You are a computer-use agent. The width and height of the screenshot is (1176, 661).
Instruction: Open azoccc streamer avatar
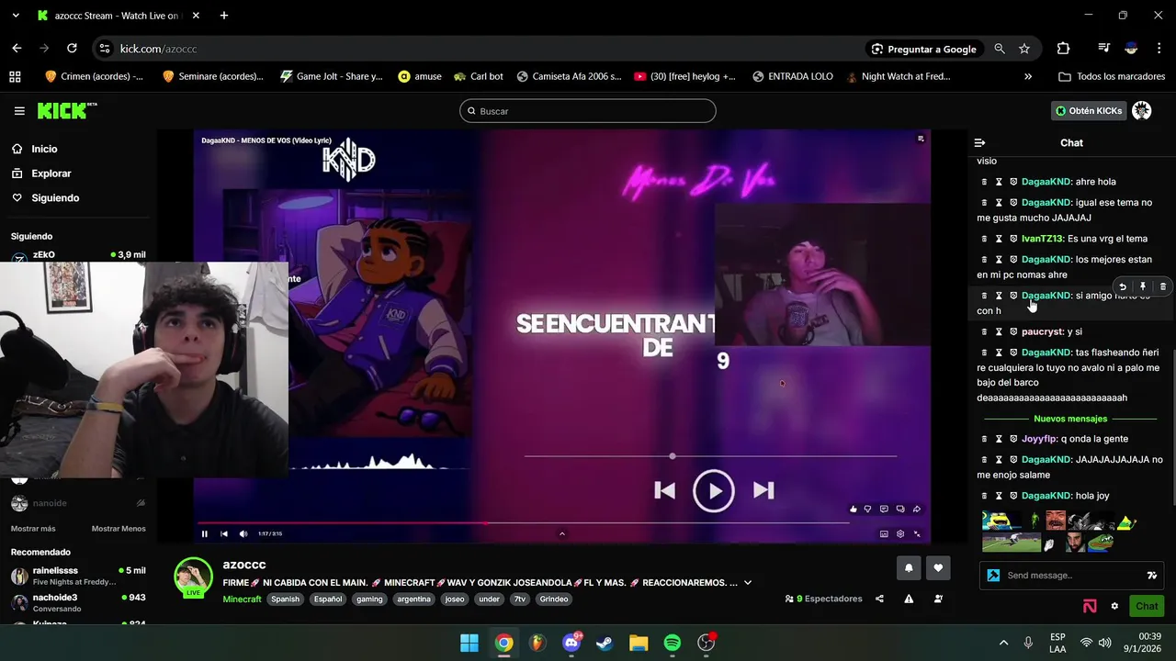tap(194, 577)
